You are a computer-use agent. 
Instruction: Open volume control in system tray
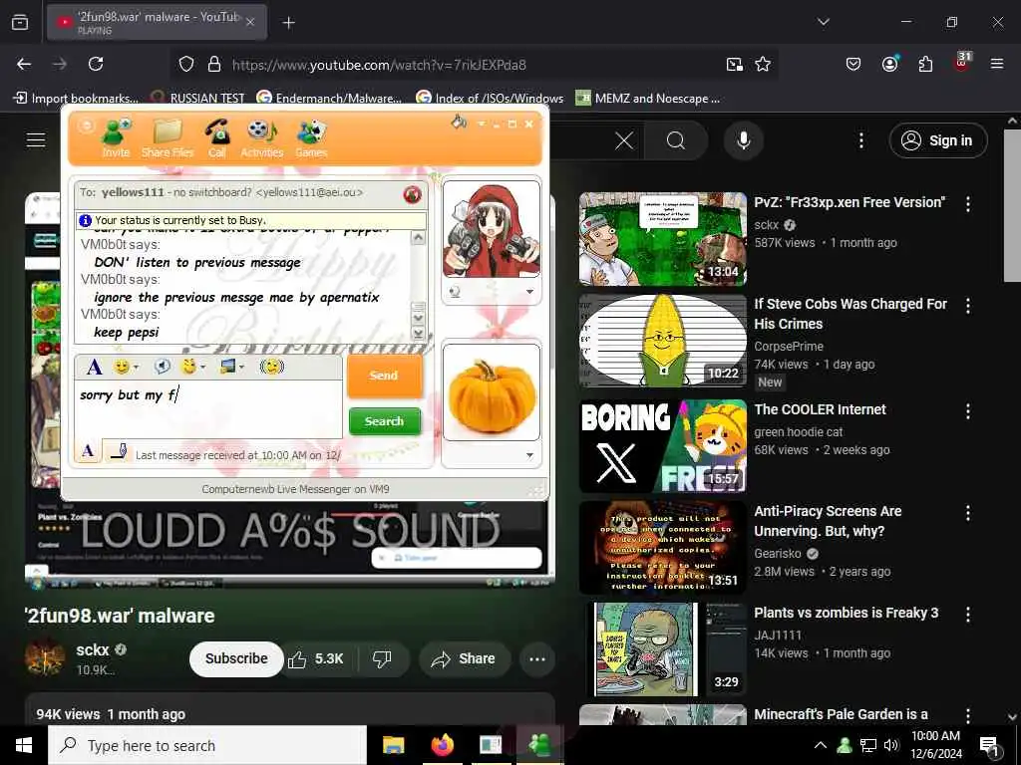point(891,745)
